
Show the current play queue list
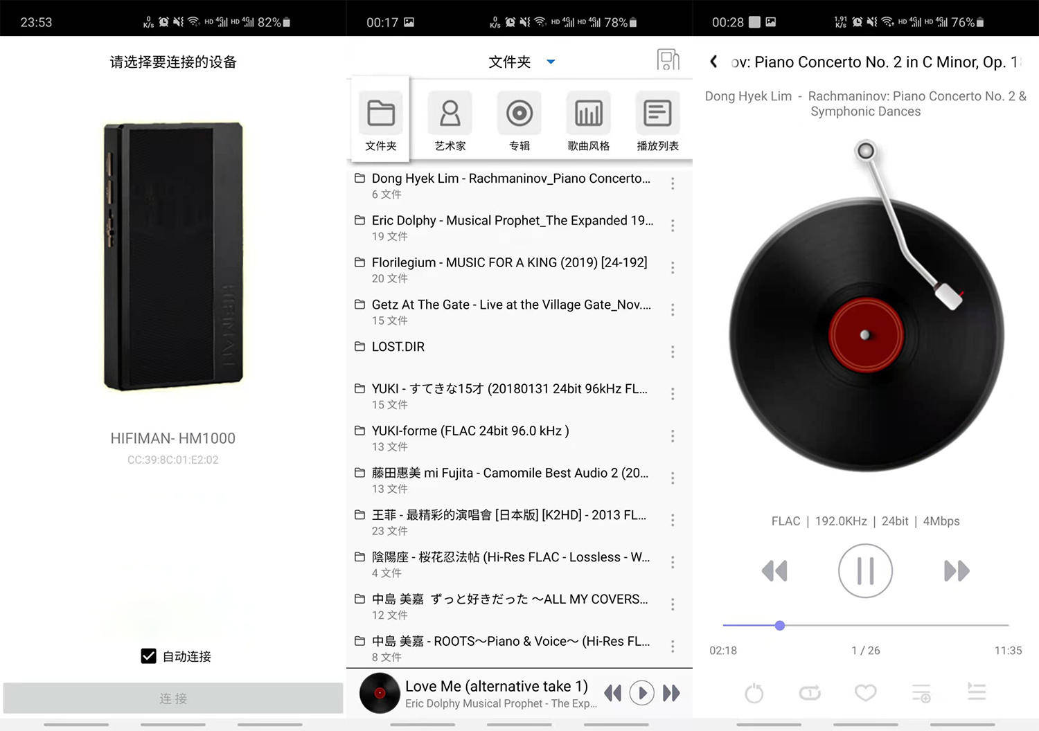pyautogui.click(x=977, y=692)
